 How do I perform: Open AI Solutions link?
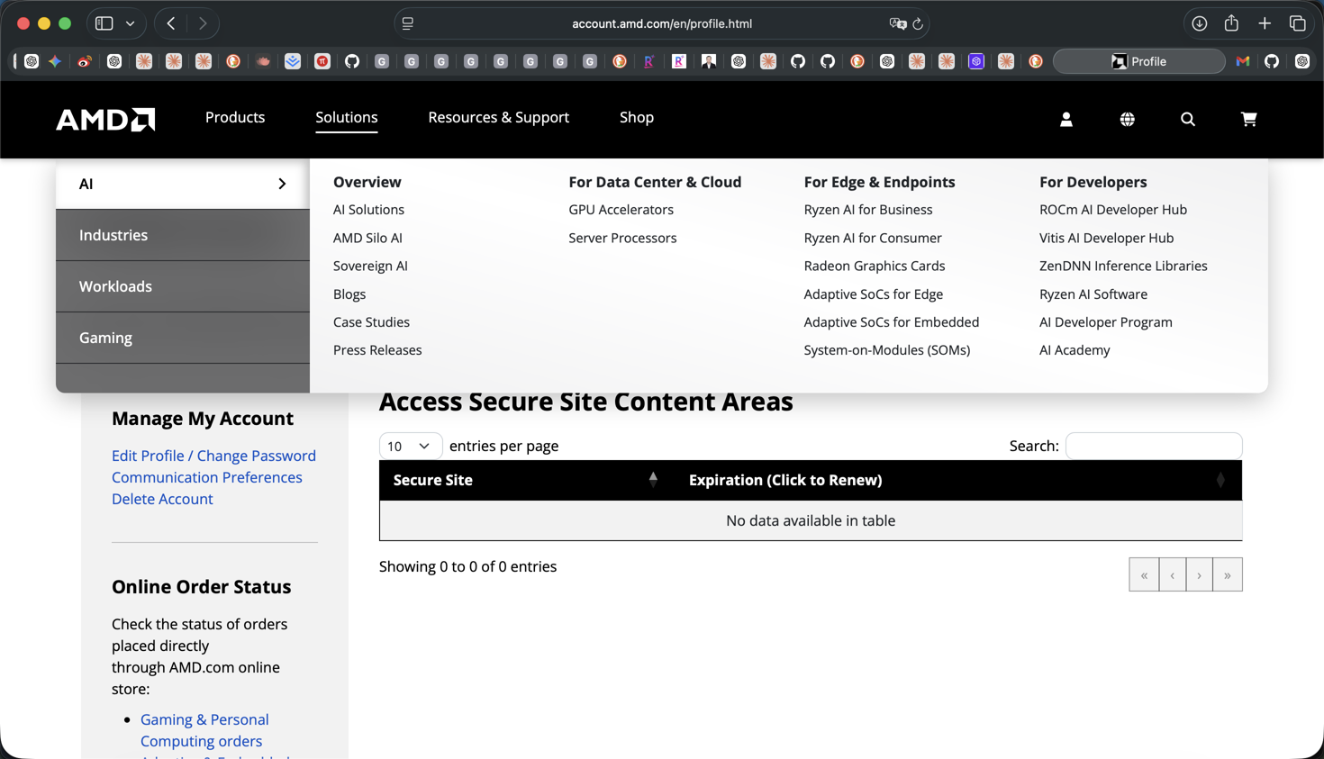point(368,210)
